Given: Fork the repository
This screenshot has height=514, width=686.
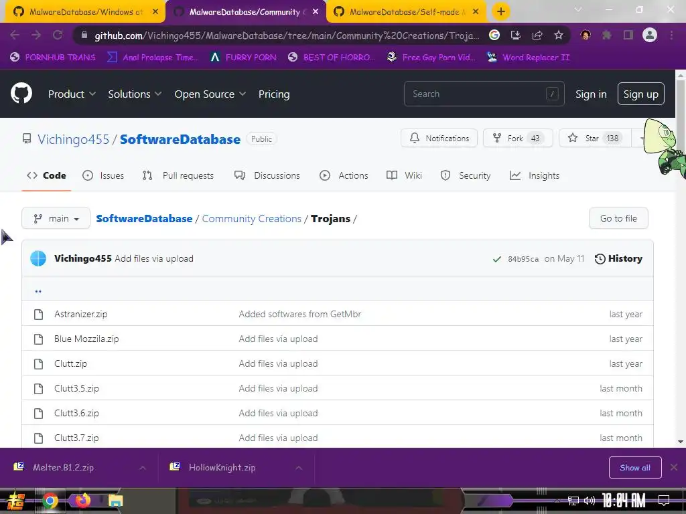Looking at the screenshot, I should [x=518, y=139].
